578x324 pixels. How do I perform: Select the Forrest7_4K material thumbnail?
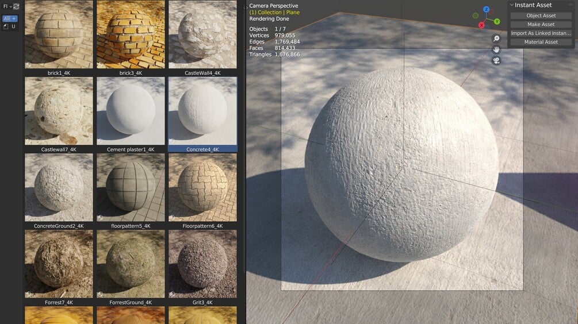59,264
